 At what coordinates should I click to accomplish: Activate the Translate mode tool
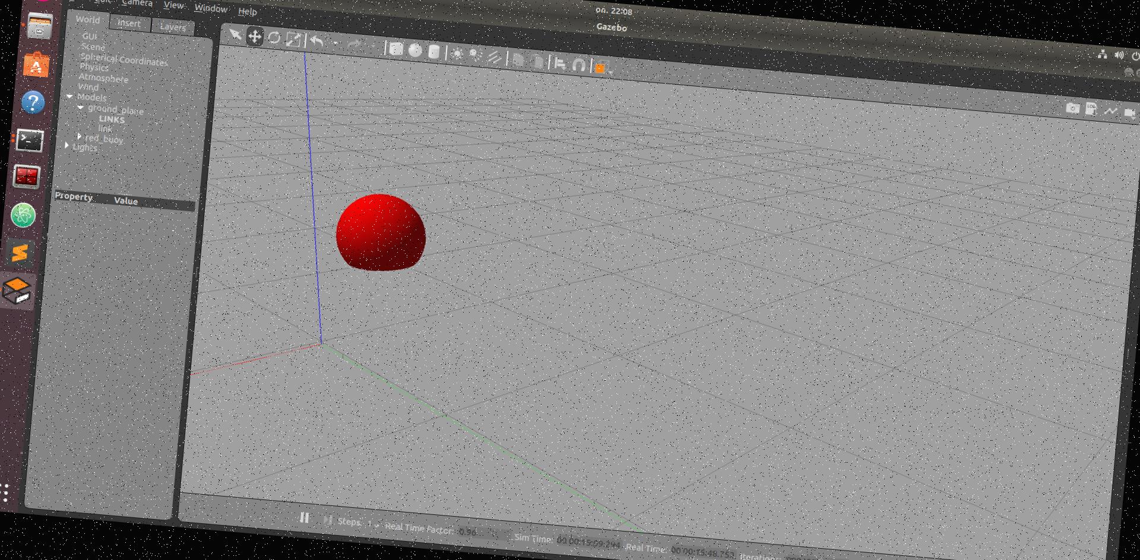[x=255, y=37]
